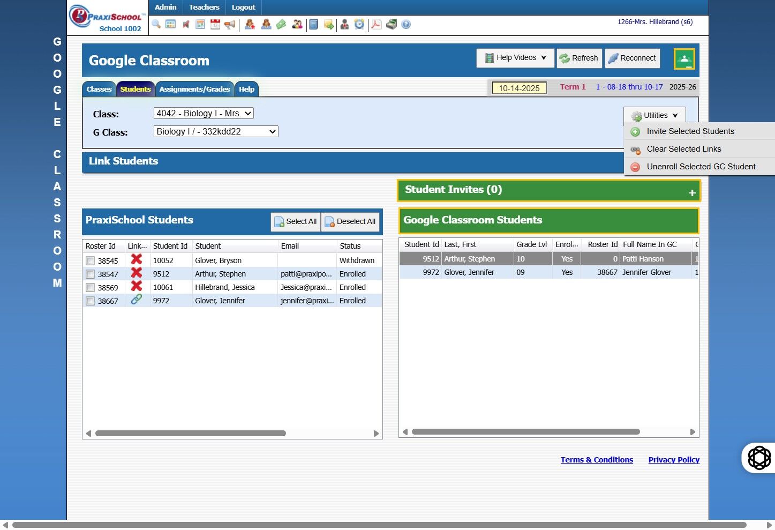Click the green Google Classroom icon
Screen dimensions: 775x530
pyautogui.click(x=684, y=59)
